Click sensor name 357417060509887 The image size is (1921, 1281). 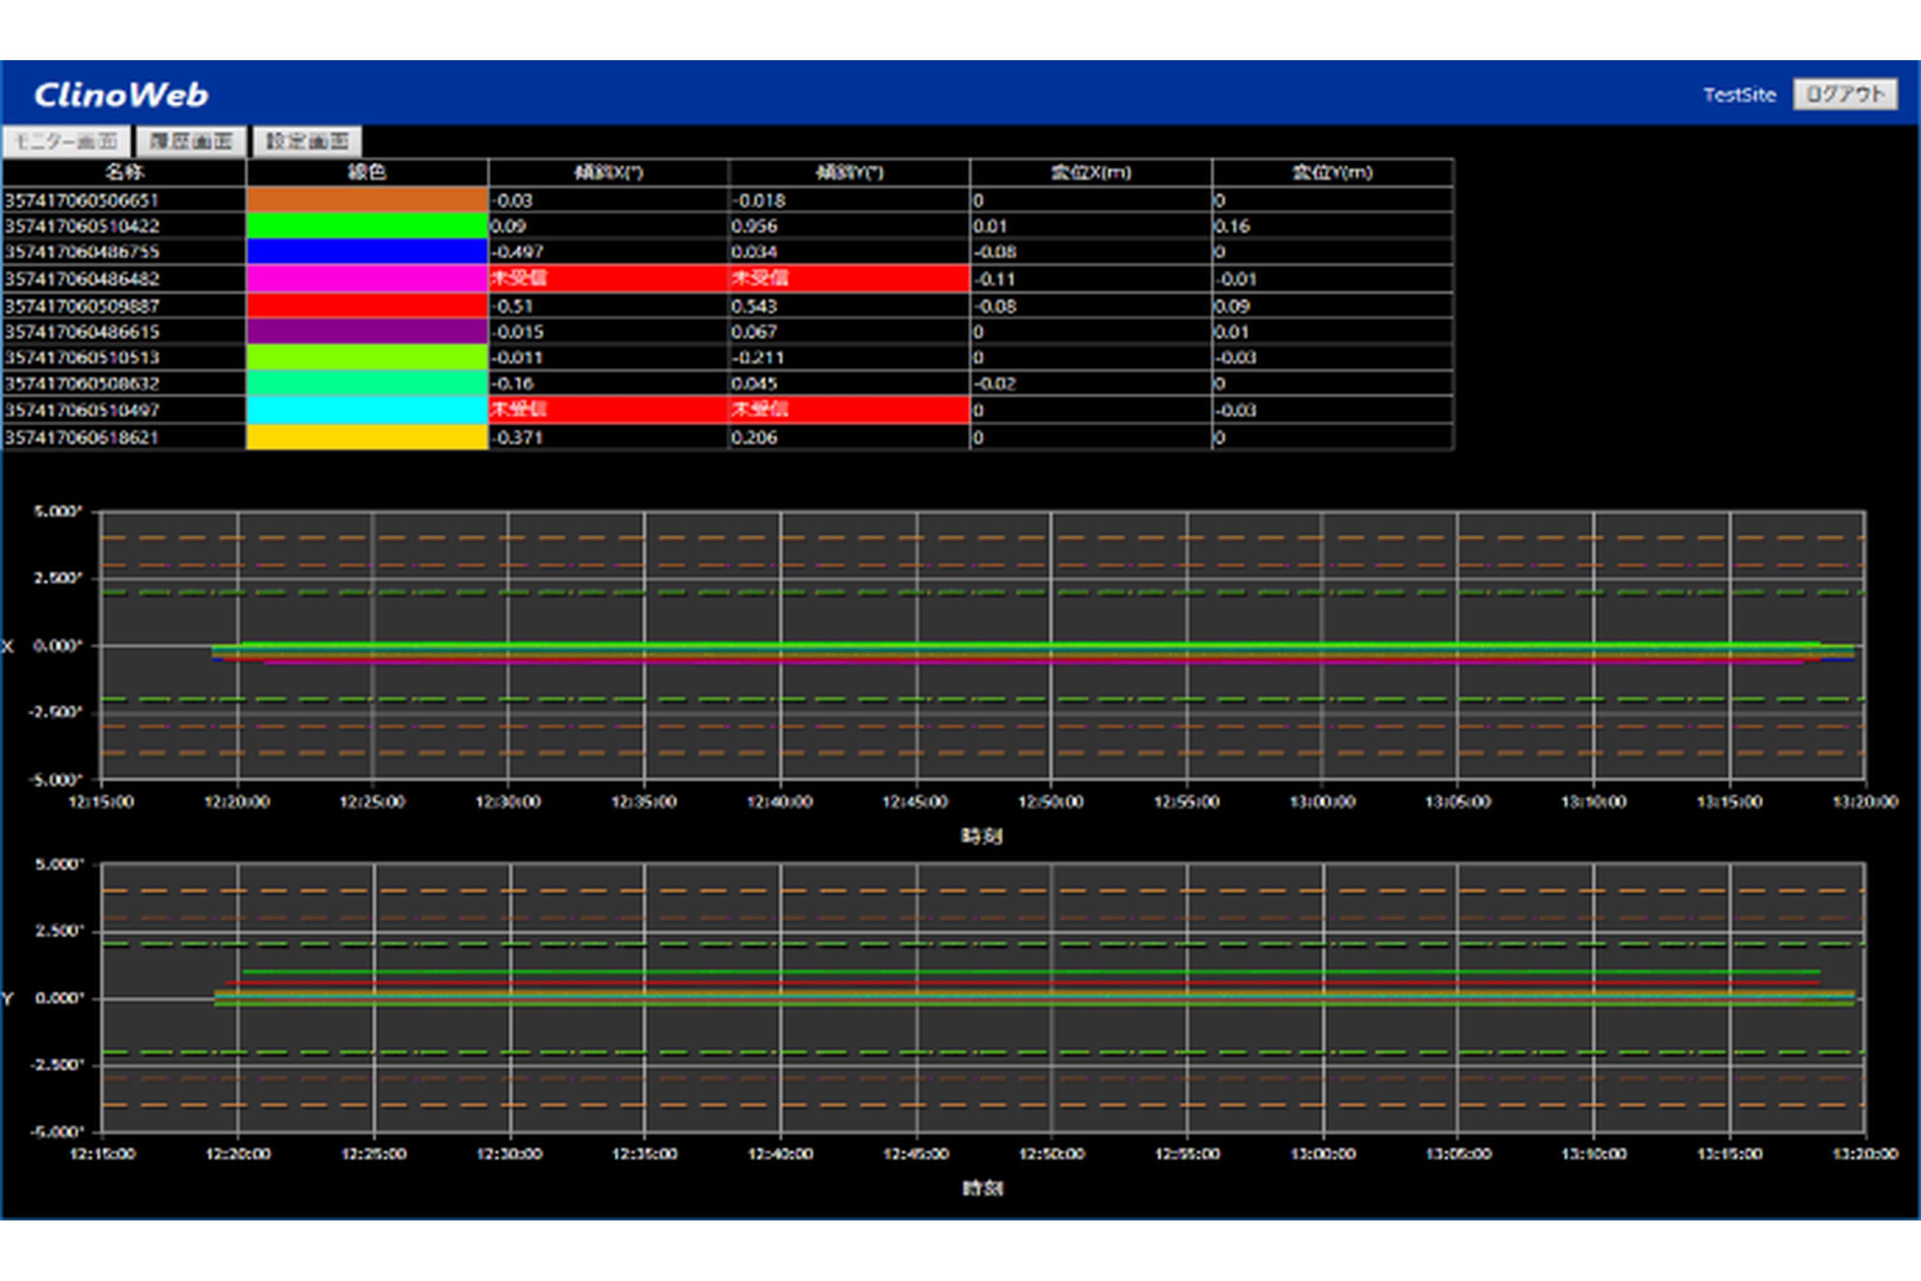click(82, 306)
